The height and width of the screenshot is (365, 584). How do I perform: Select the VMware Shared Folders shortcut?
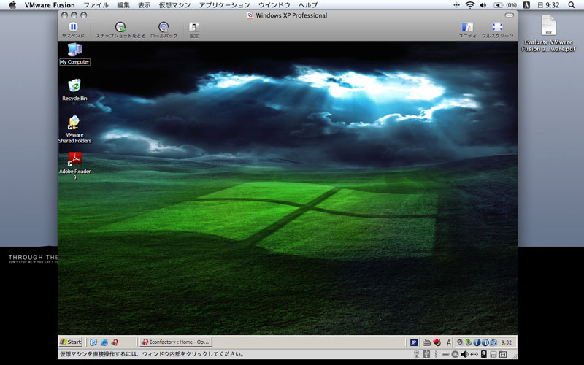(74, 129)
